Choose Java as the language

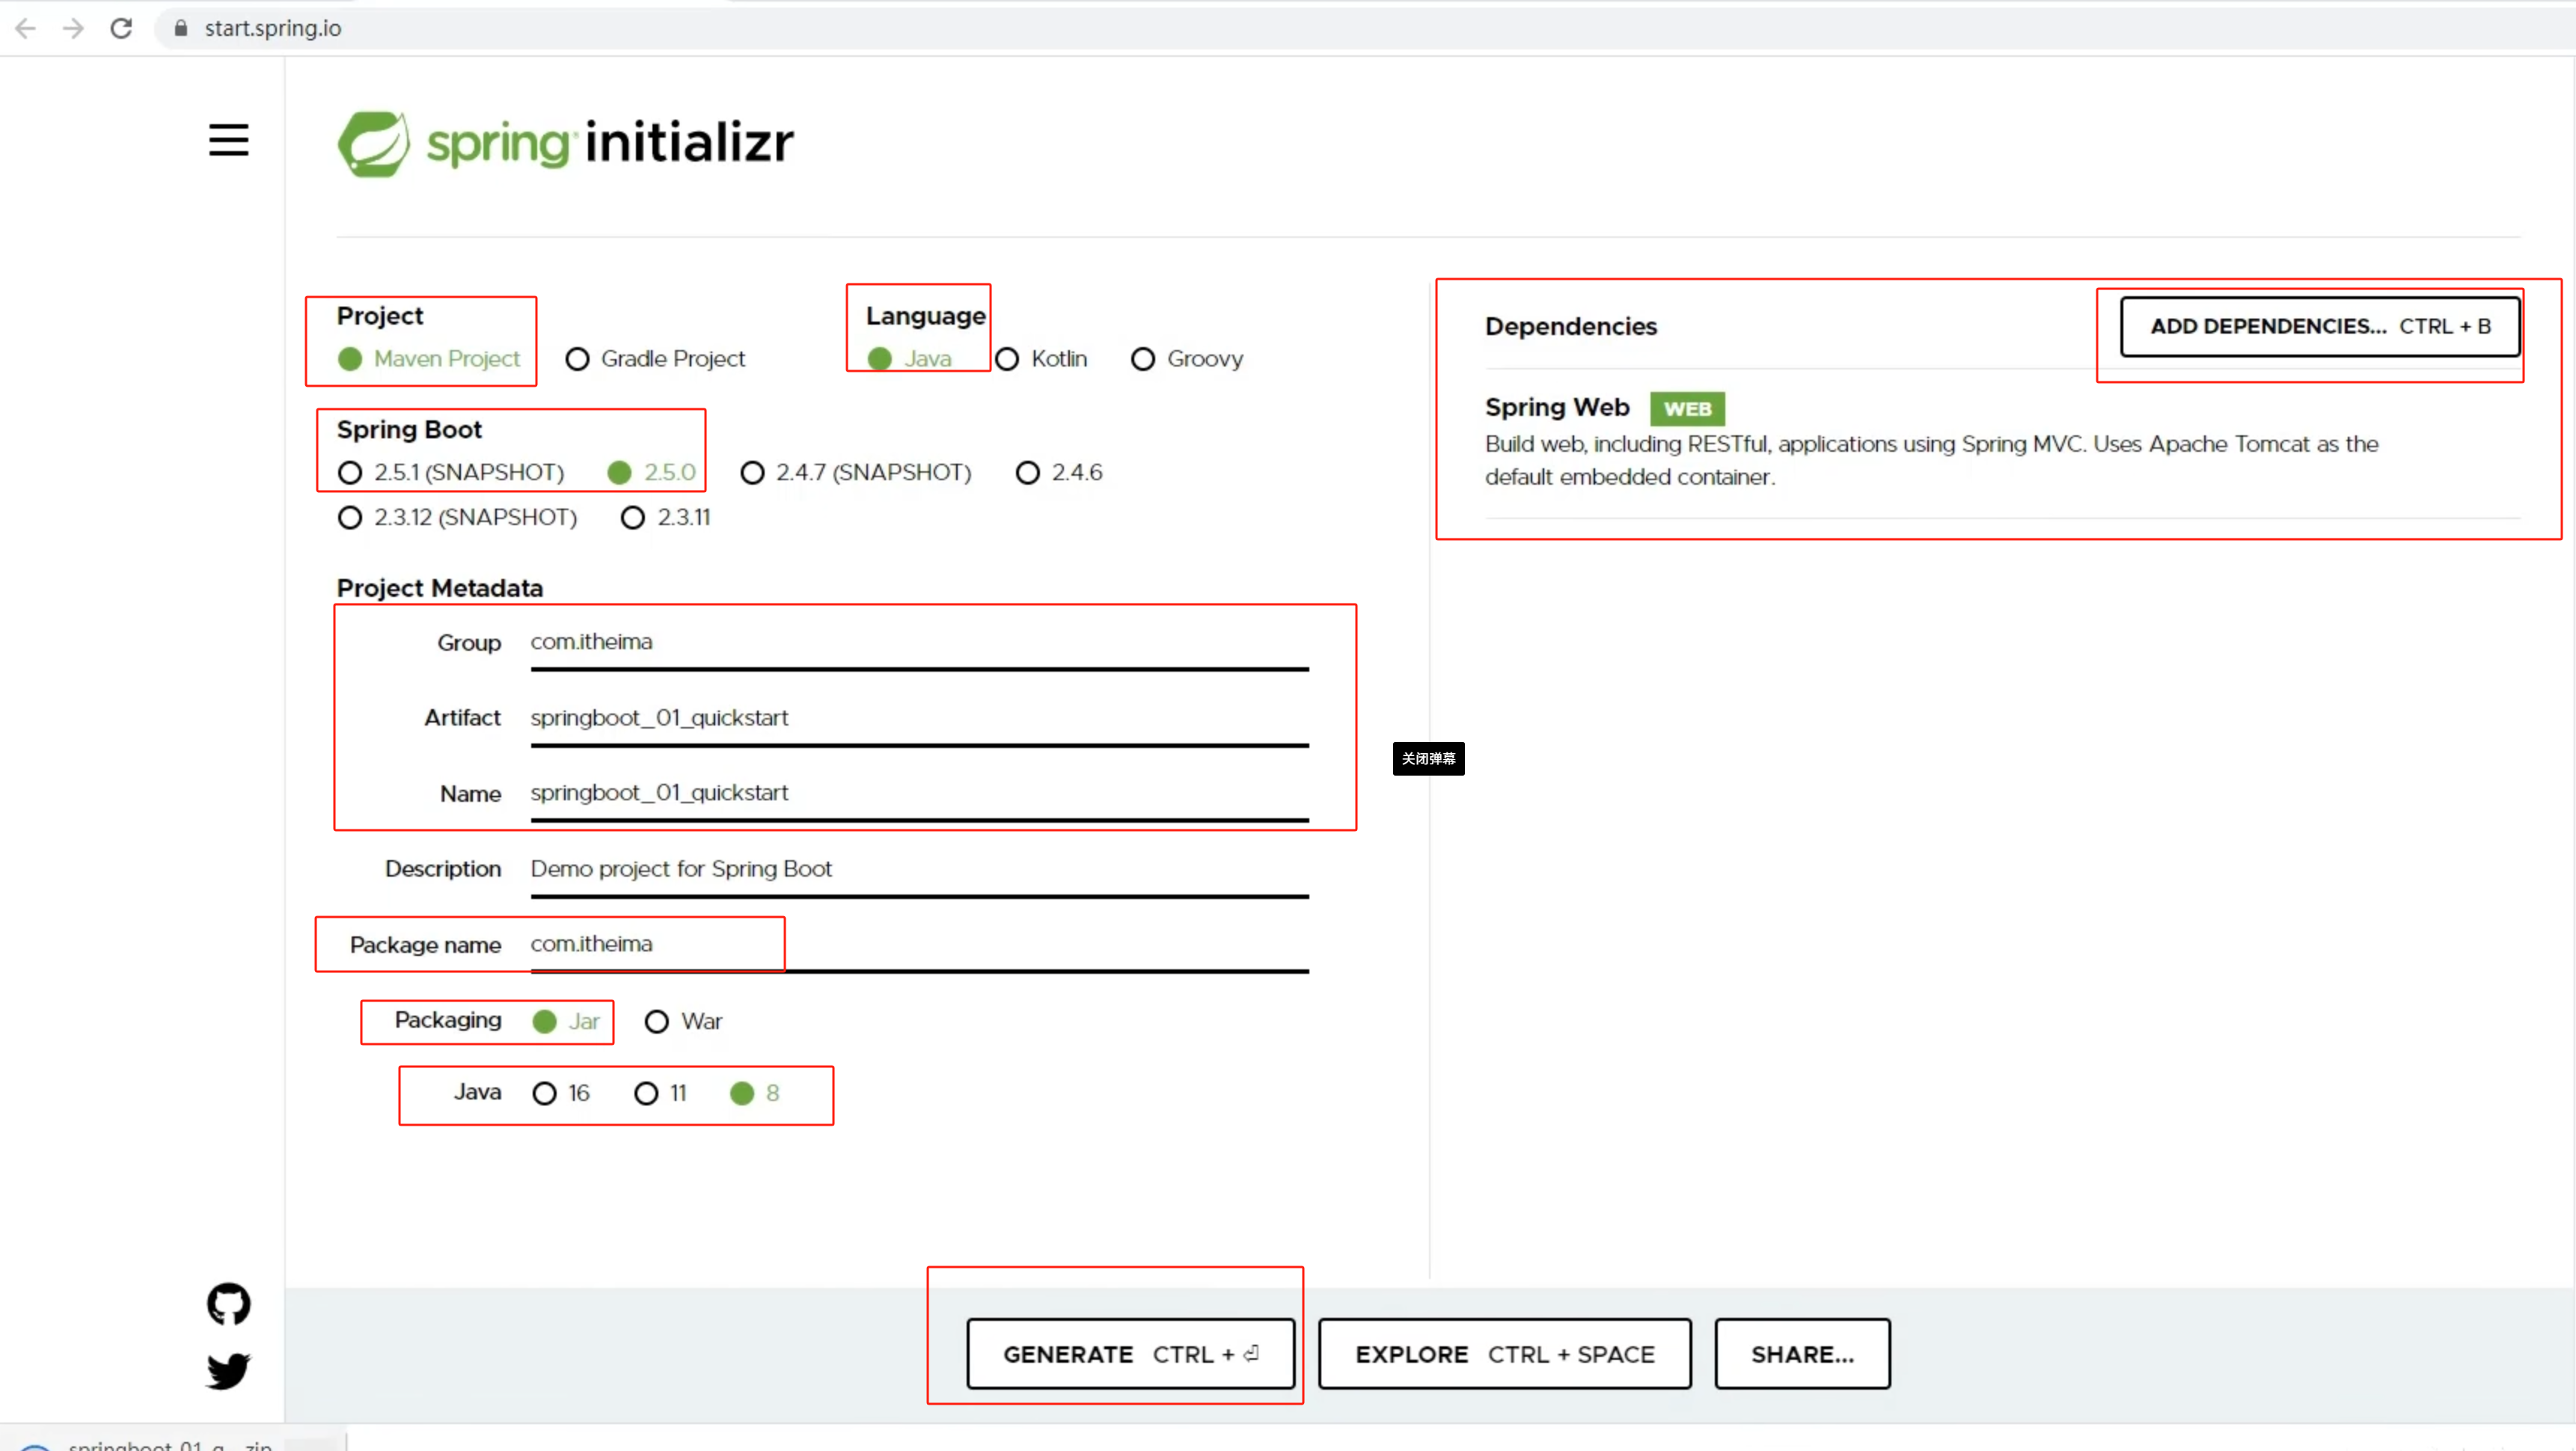click(x=910, y=359)
